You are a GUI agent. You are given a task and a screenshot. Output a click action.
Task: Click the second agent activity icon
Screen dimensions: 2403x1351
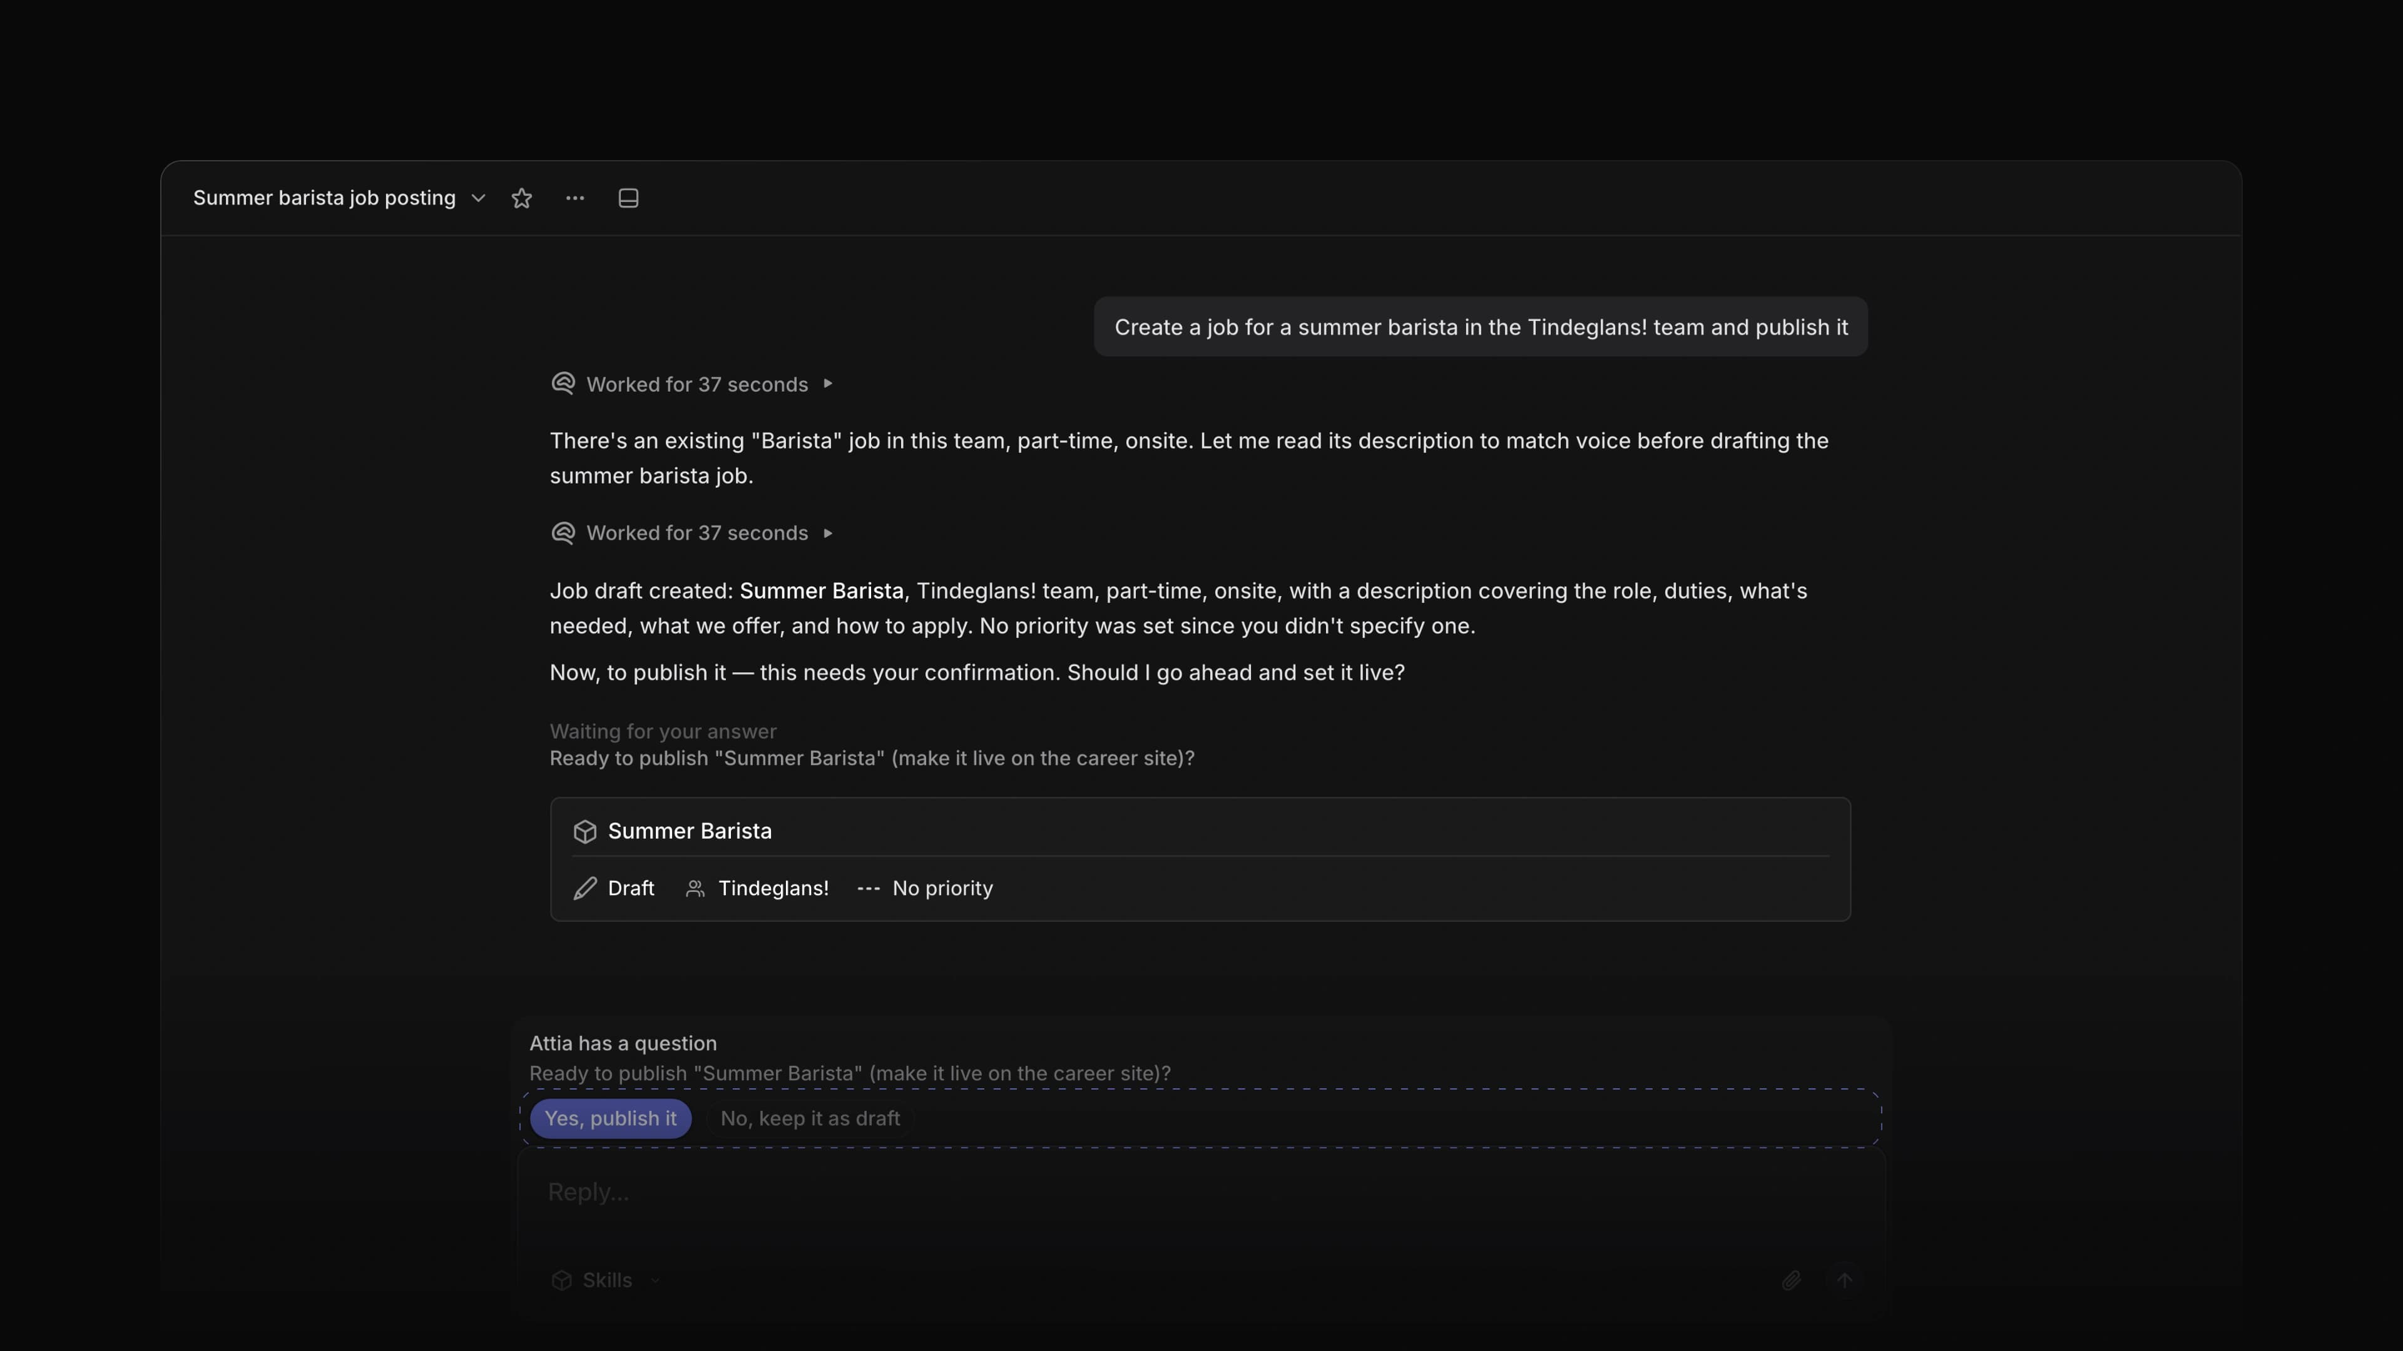pos(563,532)
